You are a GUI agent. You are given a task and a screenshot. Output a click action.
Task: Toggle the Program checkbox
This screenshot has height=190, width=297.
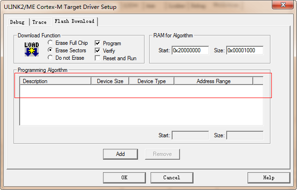(x=97, y=43)
